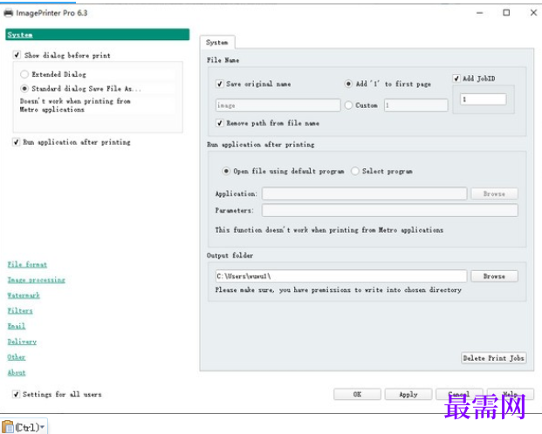Toggle Run application after printing checkbox

pyautogui.click(x=16, y=142)
